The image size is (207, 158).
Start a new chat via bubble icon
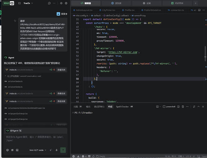[49, 3]
